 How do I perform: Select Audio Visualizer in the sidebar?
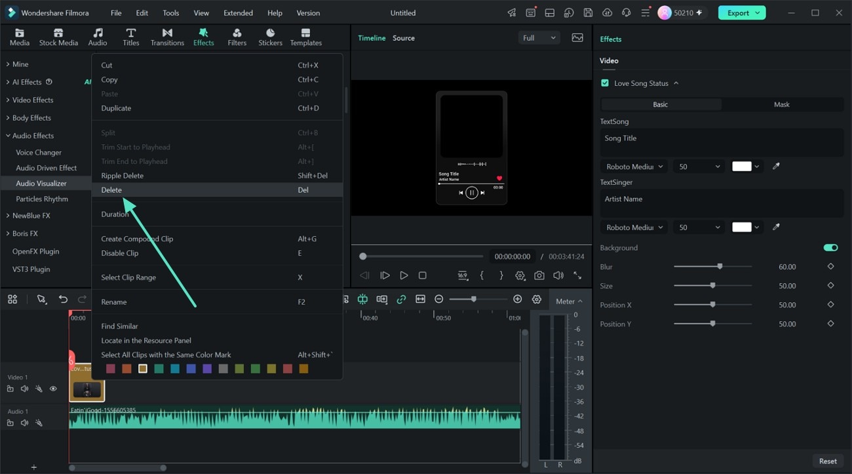41,184
